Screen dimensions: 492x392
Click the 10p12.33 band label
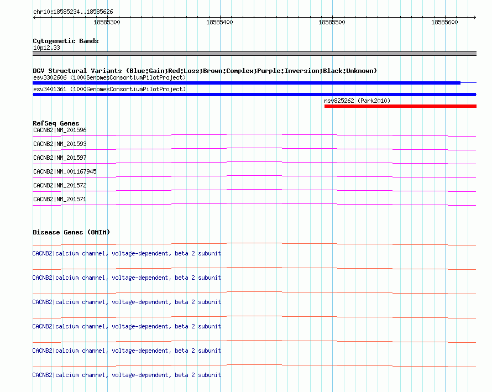coord(46,48)
